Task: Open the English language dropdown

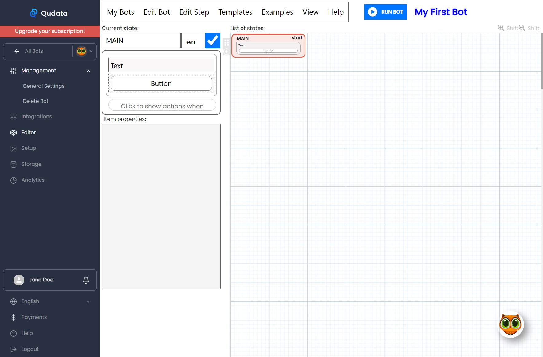Action: (x=50, y=301)
